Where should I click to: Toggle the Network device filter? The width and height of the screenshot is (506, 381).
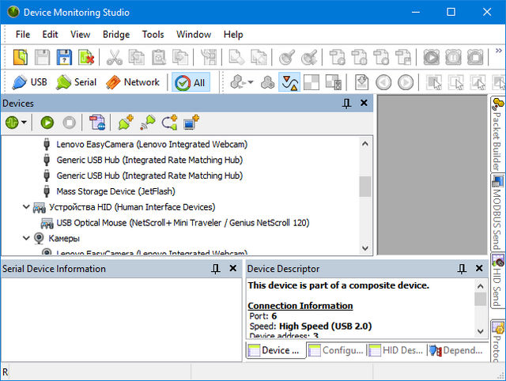[x=132, y=82]
